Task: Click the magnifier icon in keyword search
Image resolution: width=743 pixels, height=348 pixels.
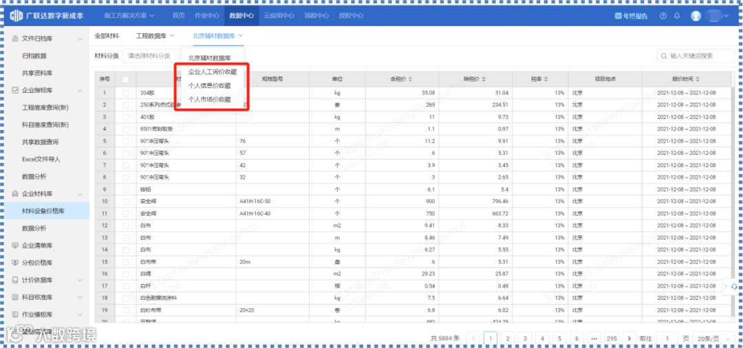Action: (664, 56)
